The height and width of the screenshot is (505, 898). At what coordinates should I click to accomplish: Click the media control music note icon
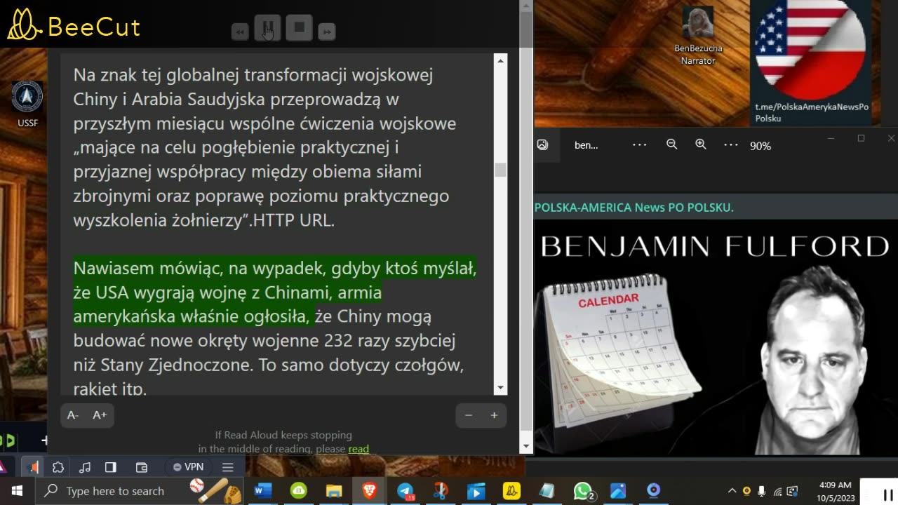[85, 467]
